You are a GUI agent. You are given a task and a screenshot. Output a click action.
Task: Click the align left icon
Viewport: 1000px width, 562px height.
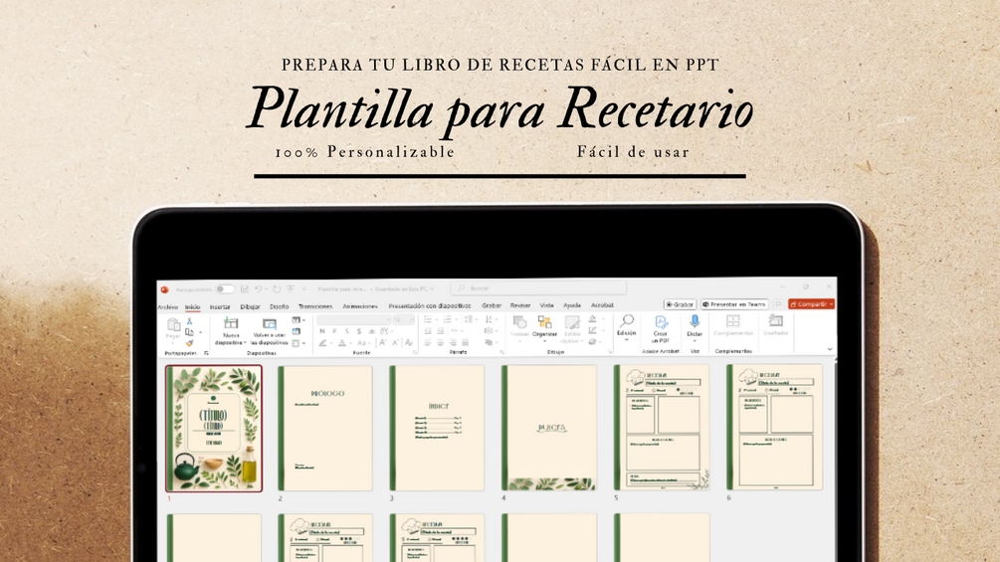pos(428,343)
